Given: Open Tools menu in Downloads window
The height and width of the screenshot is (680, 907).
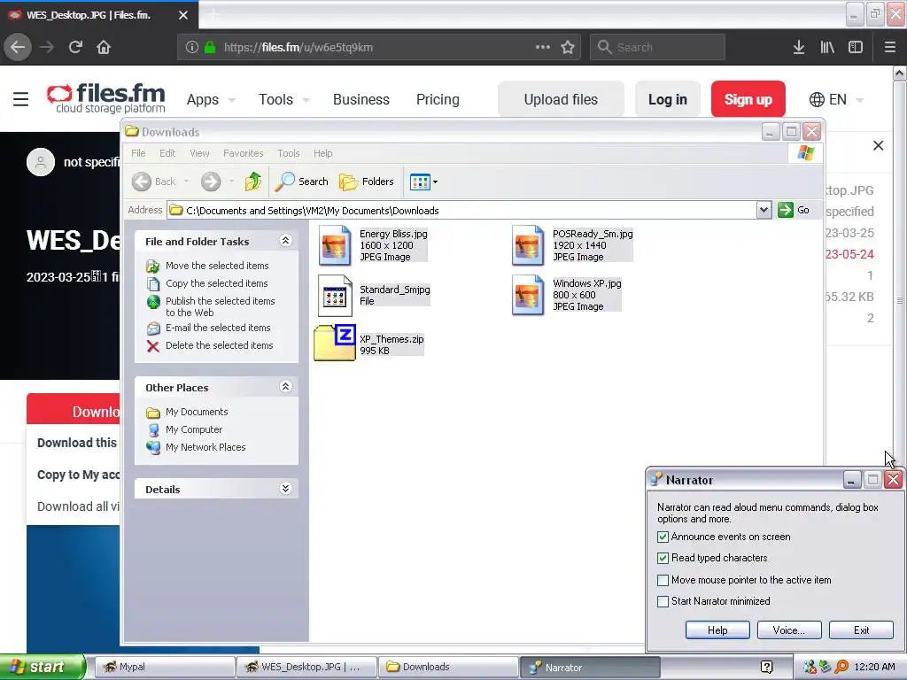Looking at the screenshot, I should click(x=288, y=153).
